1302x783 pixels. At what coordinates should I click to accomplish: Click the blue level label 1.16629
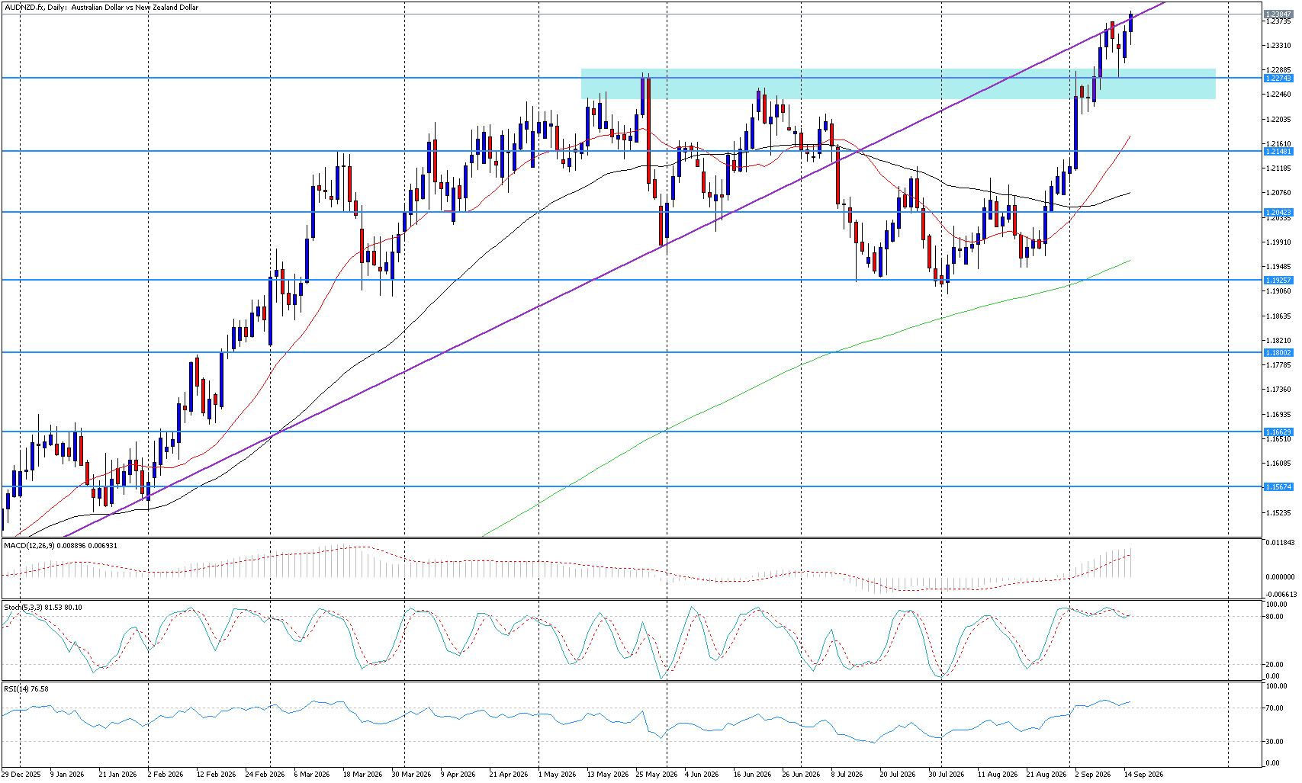coord(1278,432)
